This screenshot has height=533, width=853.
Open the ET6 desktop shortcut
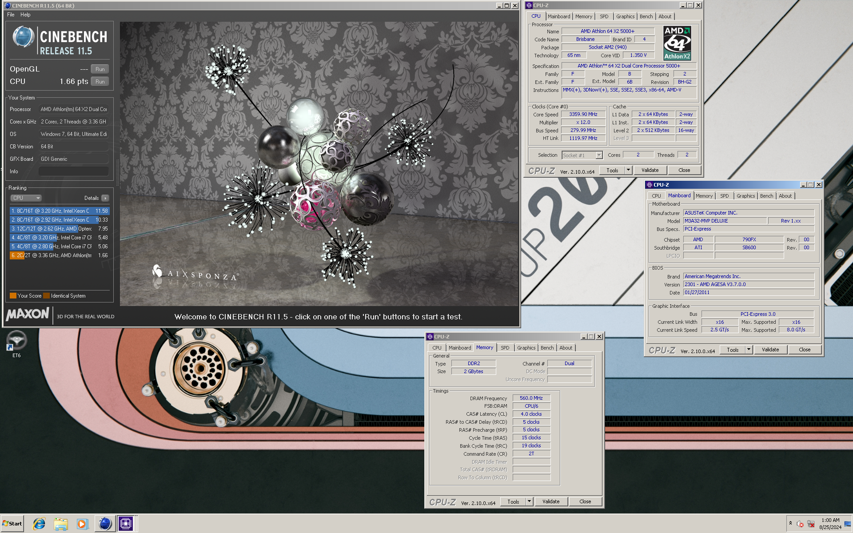[x=16, y=344]
